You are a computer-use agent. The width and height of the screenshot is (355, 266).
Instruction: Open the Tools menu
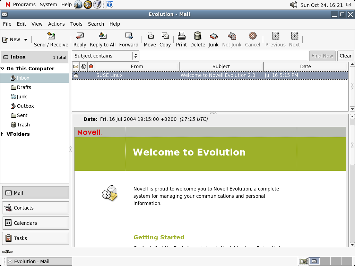[76, 24]
